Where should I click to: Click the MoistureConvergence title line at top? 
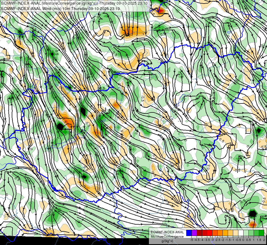(74, 3)
